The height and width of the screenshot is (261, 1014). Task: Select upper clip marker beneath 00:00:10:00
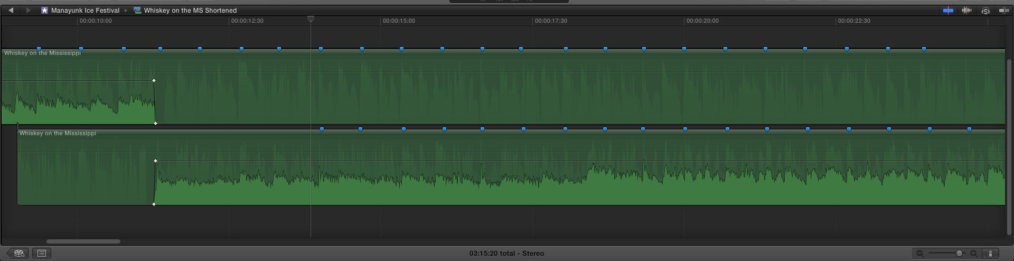(81, 49)
